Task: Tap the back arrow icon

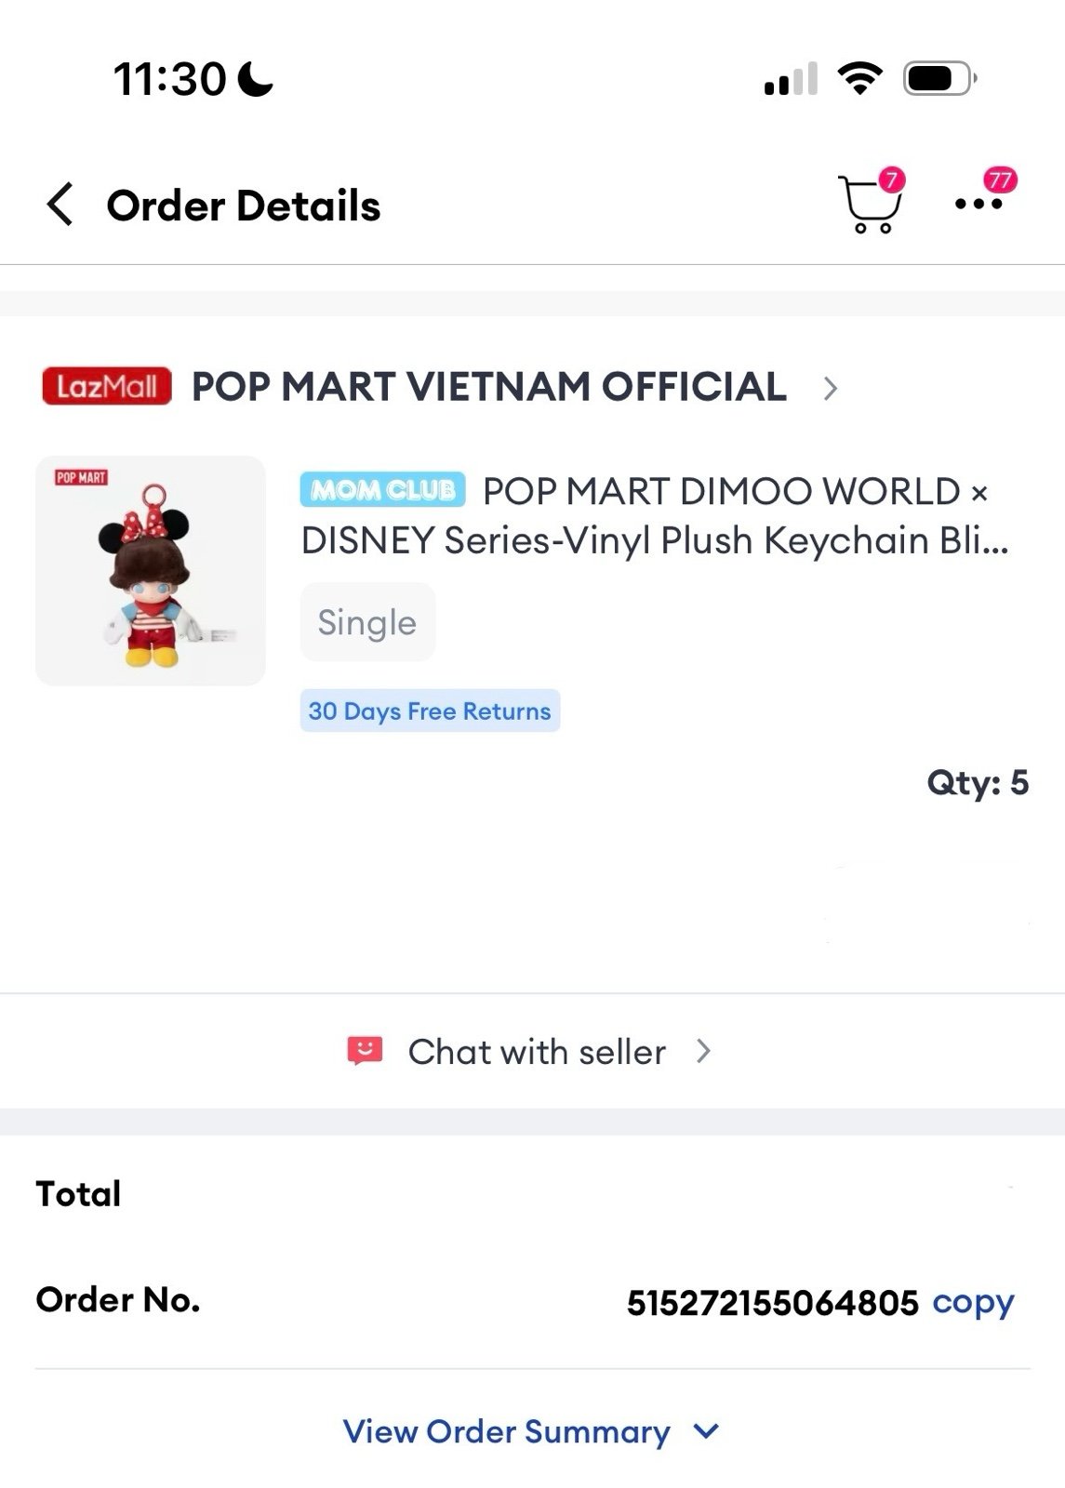Action: click(60, 205)
